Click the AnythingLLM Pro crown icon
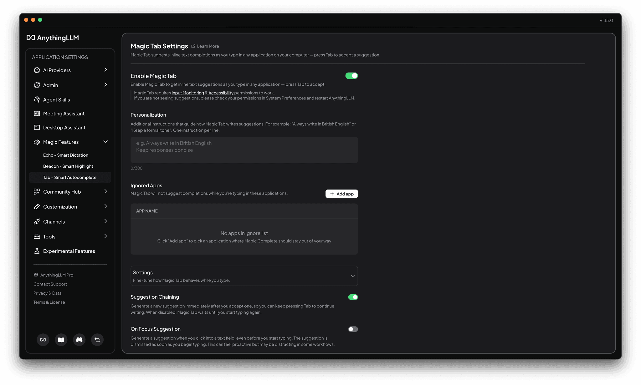This screenshot has width=641, height=385. (36, 275)
